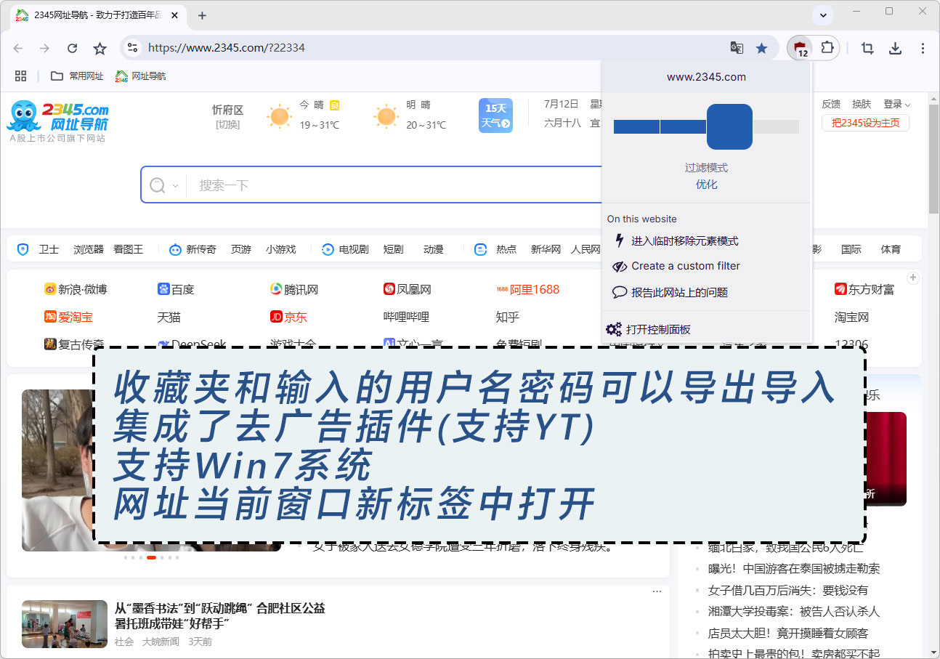
Task: Open the 体育 category
Action: (891, 249)
